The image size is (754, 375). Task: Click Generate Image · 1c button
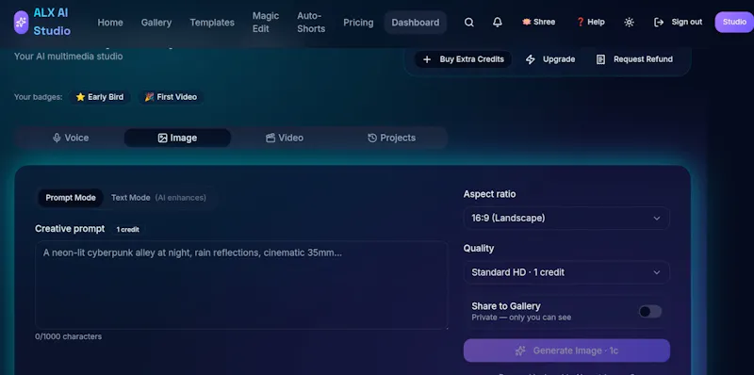point(566,351)
